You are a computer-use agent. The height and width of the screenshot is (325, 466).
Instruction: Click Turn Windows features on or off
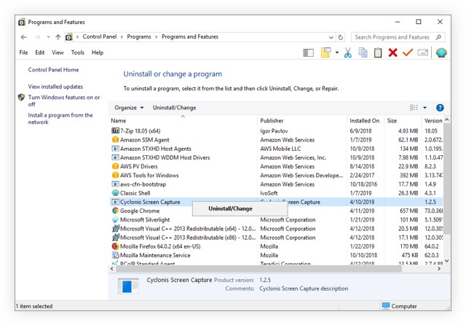pyautogui.click(x=63, y=101)
